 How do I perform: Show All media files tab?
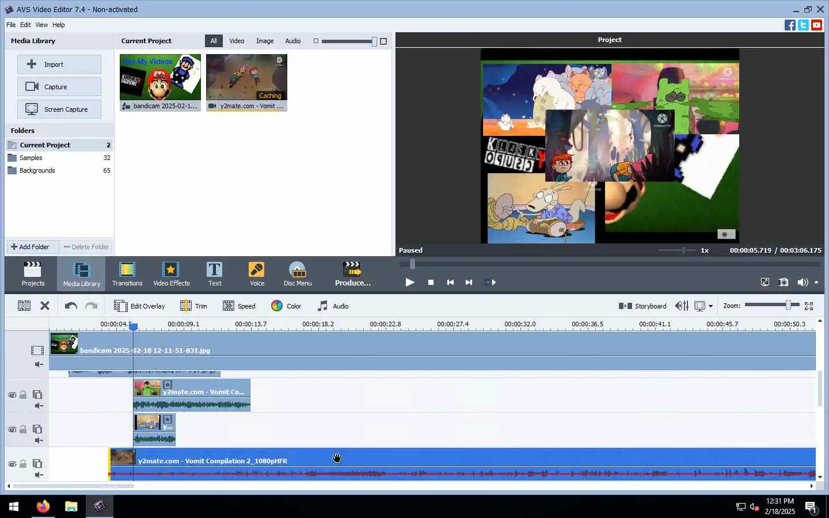(x=214, y=41)
